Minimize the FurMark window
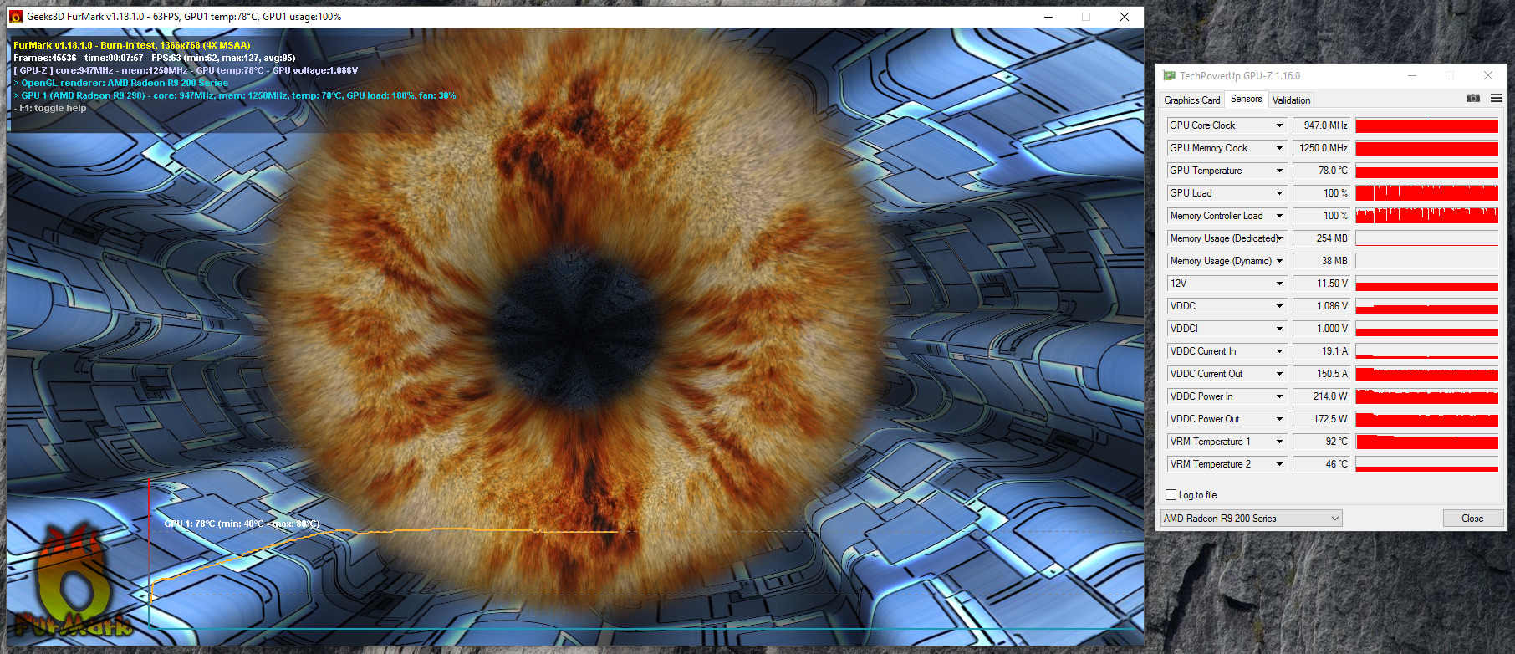1515x654 pixels. pyautogui.click(x=1048, y=17)
